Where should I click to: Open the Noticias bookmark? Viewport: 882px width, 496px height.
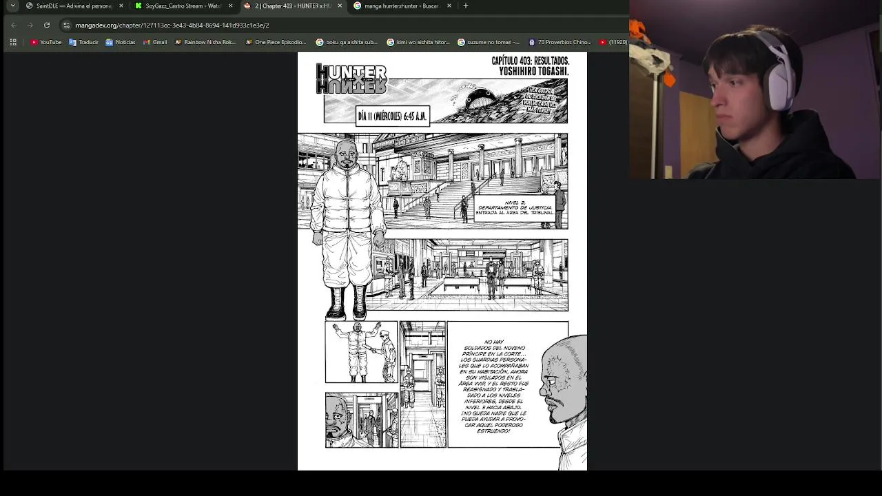coord(121,42)
